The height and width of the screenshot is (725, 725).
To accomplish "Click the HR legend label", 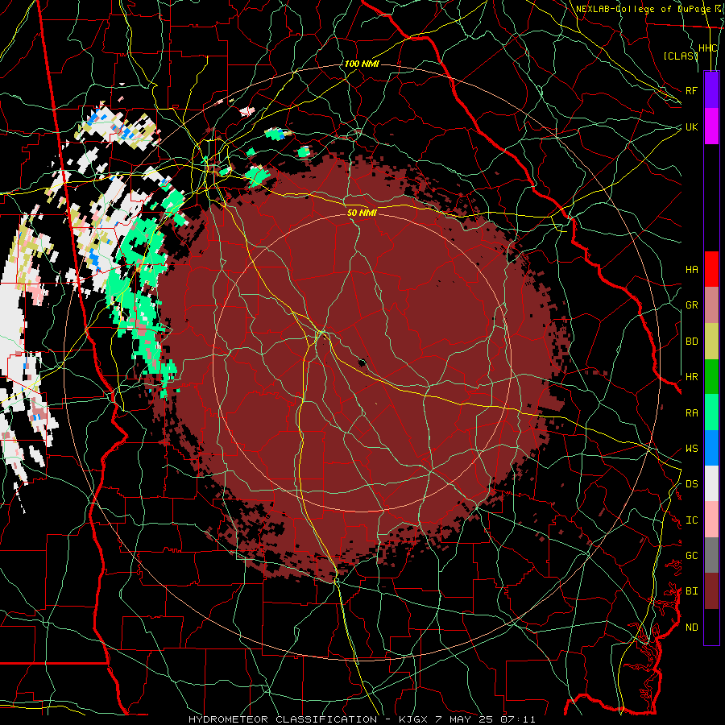I will [x=692, y=377].
